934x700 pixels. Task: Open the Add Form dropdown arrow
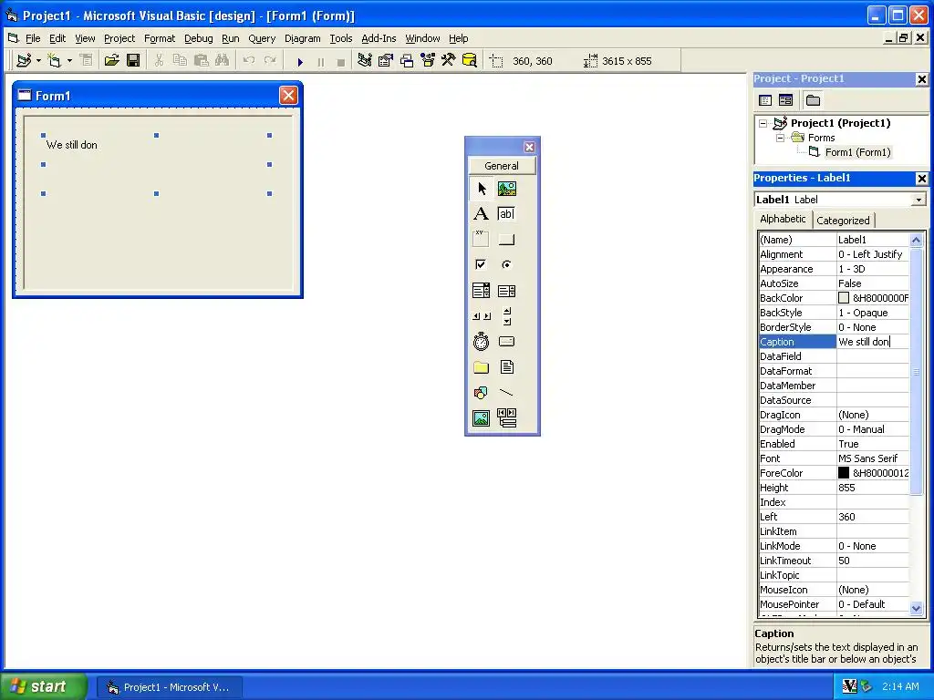[x=69, y=61]
